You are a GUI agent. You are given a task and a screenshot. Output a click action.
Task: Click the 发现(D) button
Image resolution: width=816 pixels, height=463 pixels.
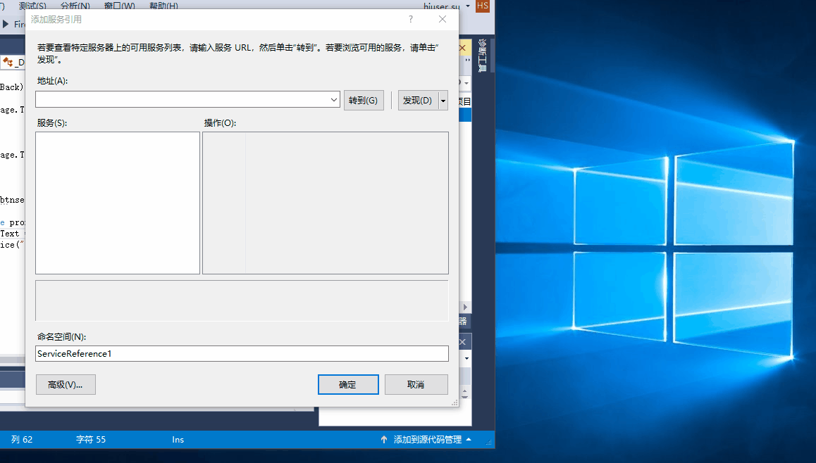click(x=418, y=101)
